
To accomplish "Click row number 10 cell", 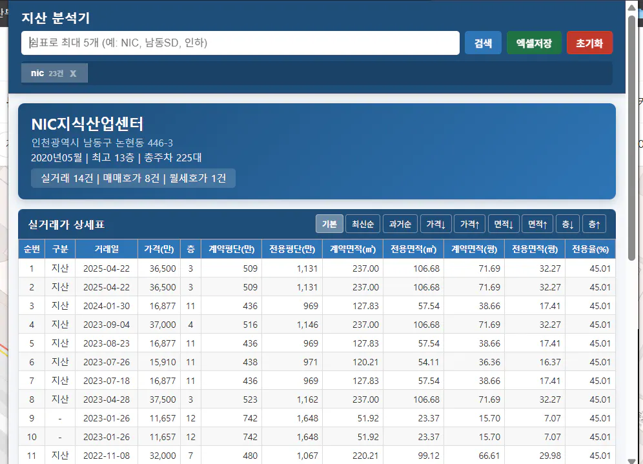I will pyautogui.click(x=32, y=437).
